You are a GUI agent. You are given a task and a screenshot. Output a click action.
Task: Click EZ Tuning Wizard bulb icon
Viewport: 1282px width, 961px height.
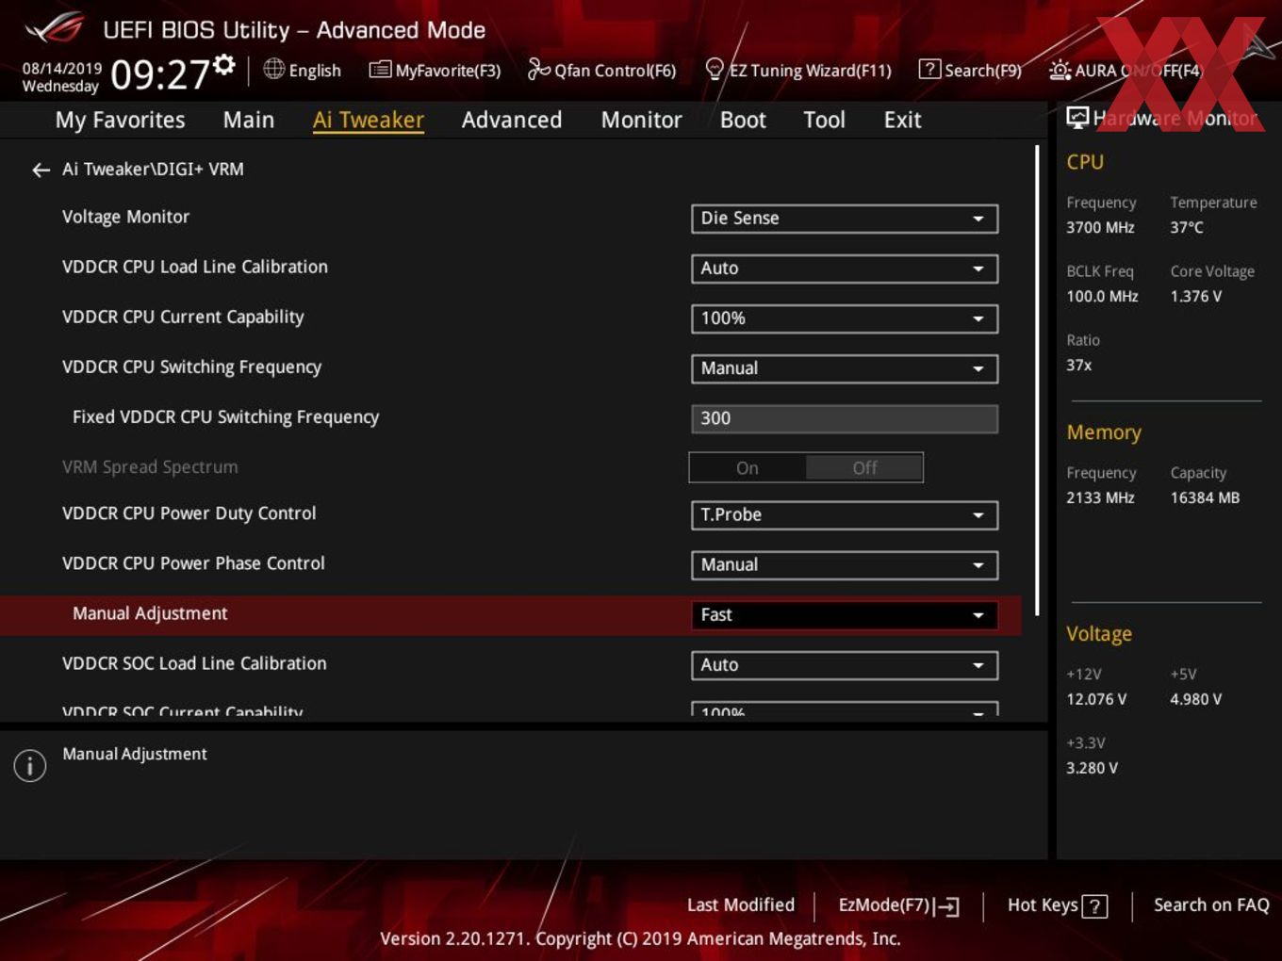(x=715, y=70)
